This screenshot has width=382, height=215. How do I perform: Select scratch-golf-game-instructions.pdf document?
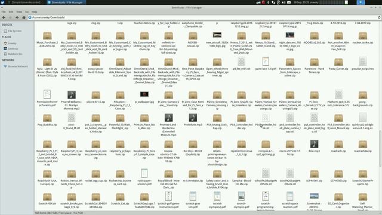[x=168, y=196]
